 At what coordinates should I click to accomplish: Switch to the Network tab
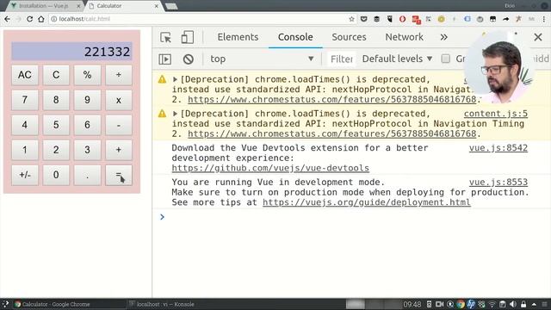pyautogui.click(x=404, y=37)
